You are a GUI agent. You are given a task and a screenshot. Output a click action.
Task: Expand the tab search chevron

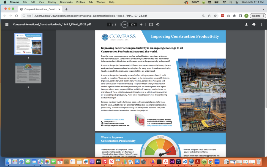coord(263,9)
